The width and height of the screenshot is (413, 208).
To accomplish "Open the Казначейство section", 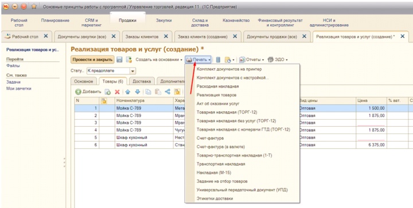I will click(x=236, y=20).
